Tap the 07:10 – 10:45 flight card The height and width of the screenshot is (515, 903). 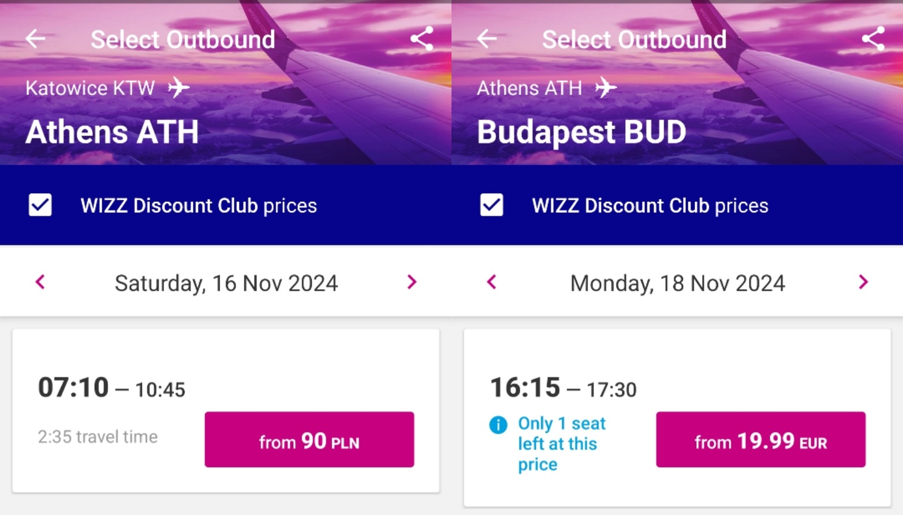226,411
